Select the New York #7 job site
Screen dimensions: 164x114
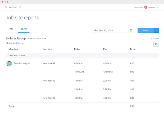pyautogui.click(x=49, y=98)
